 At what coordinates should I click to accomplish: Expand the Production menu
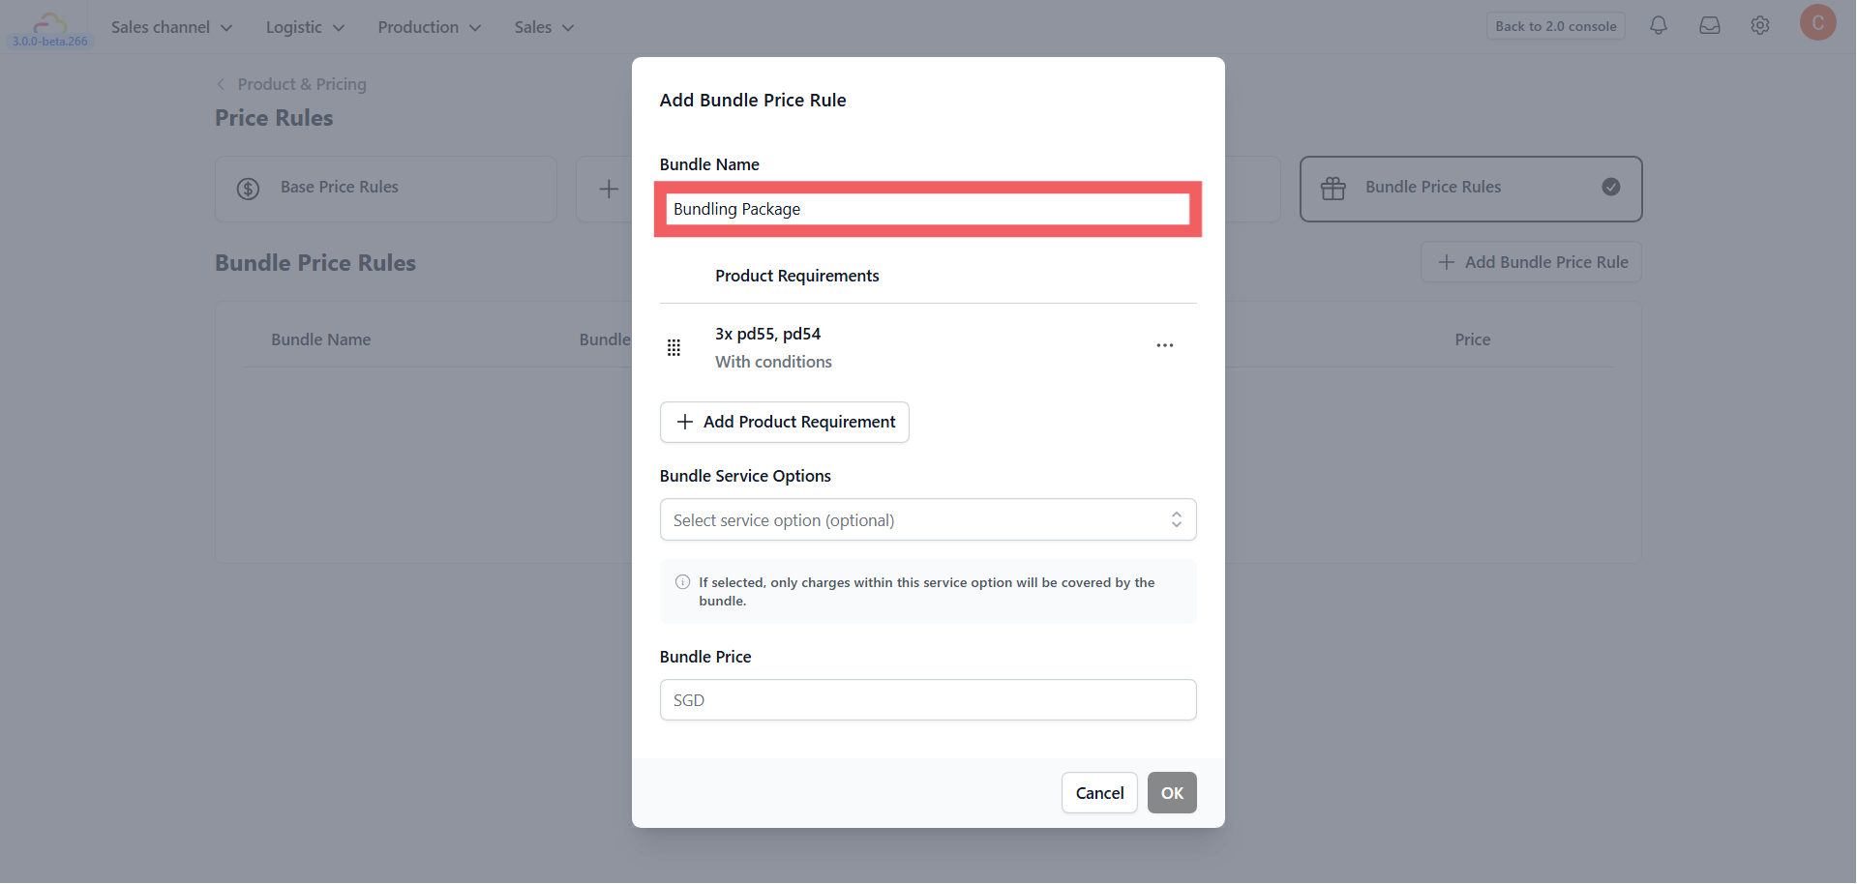click(429, 27)
